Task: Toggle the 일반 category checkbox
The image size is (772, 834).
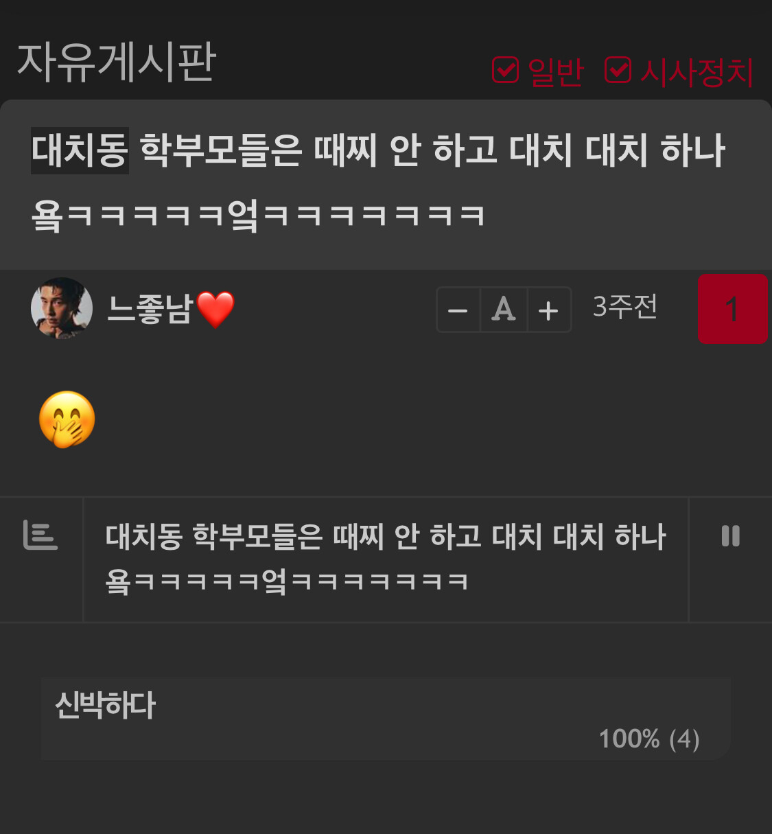Action: click(x=505, y=69)
